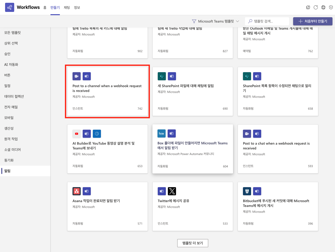Viewport: 335px width, 252px height.
Task: Click the shield privacy icon
Action: (x=331, y=7)
